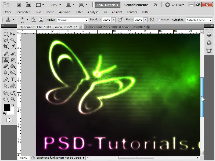Reset default foreground and background colors
The width and height of the screenshot is (215, 161).
point(4,114)
